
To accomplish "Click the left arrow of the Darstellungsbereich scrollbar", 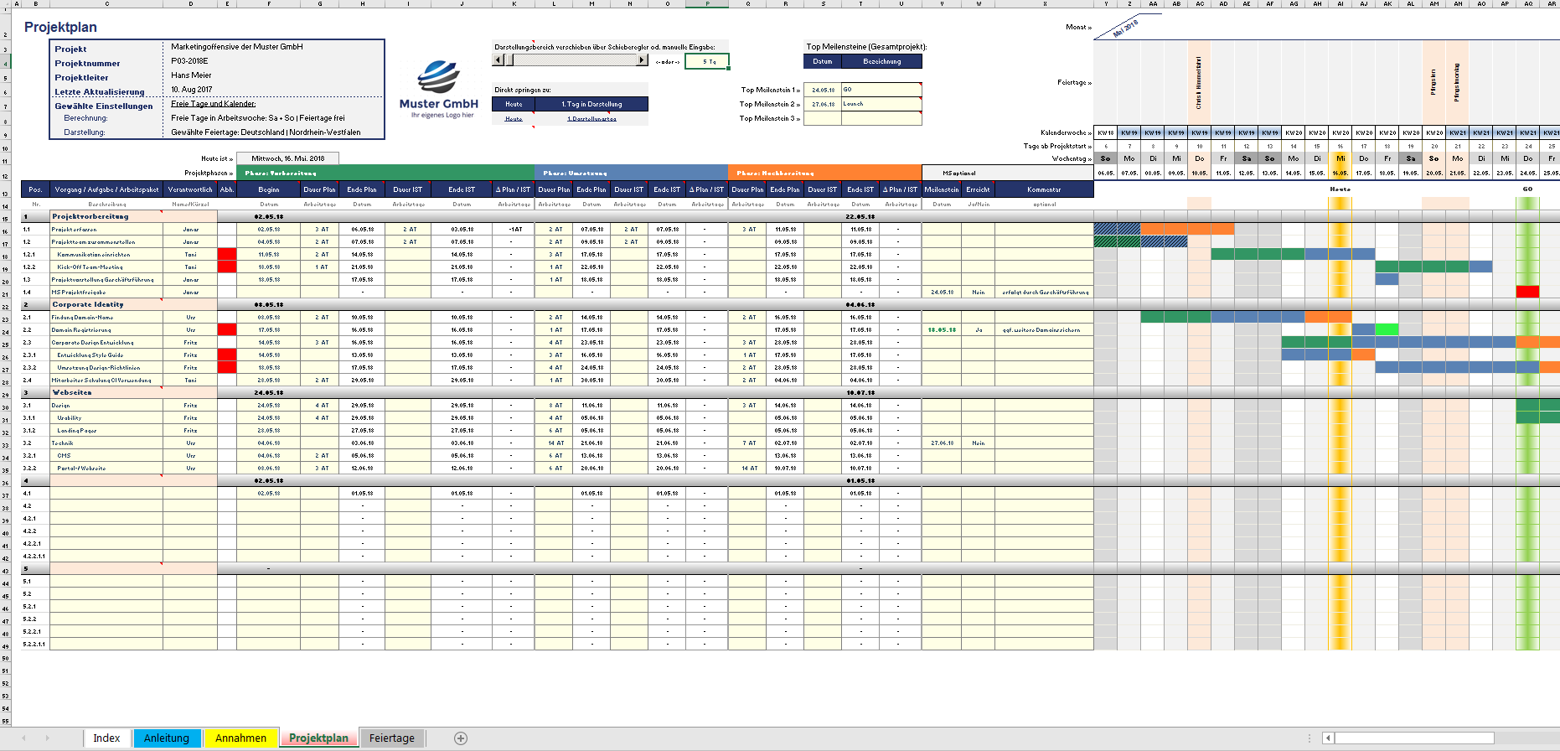I will coord(498,60).
